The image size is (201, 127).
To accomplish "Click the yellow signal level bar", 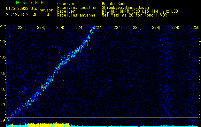I will point(38,125).
